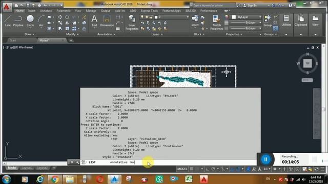Expand the Block panel

199,34
